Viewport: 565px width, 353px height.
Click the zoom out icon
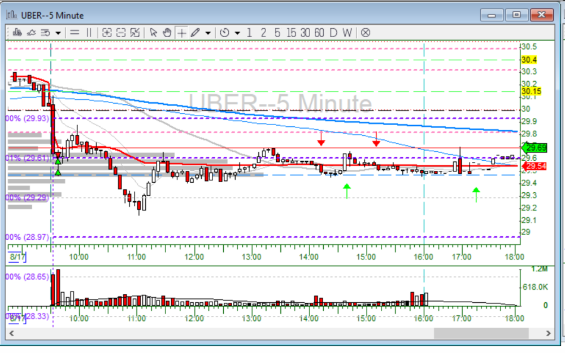point(120,32)
